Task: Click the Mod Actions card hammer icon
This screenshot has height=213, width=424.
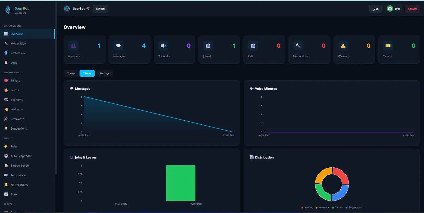Action: point(298,46)
